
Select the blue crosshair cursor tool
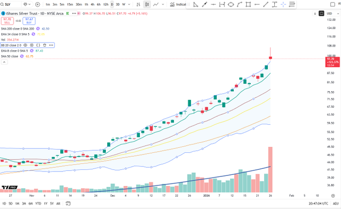click(x=283, y=5)
